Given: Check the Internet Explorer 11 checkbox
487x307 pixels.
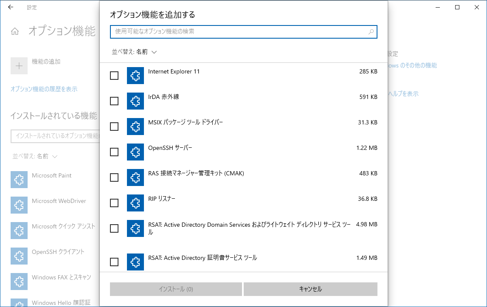Looking at the screenshot, I should coord(114,76).
